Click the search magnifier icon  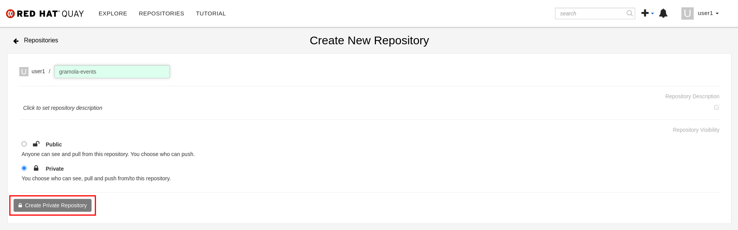coord(629,13)
